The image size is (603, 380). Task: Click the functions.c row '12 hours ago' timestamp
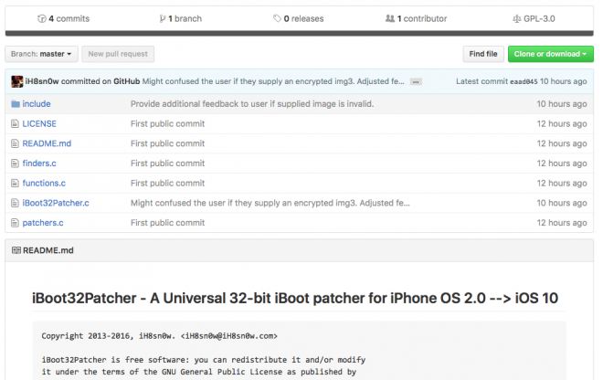(x=562, y=183)
